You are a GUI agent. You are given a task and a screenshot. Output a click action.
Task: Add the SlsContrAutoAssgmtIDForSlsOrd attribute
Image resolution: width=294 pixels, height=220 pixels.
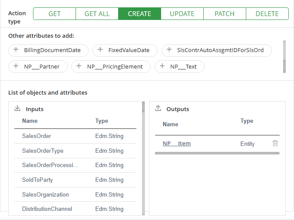pos(217,50)
